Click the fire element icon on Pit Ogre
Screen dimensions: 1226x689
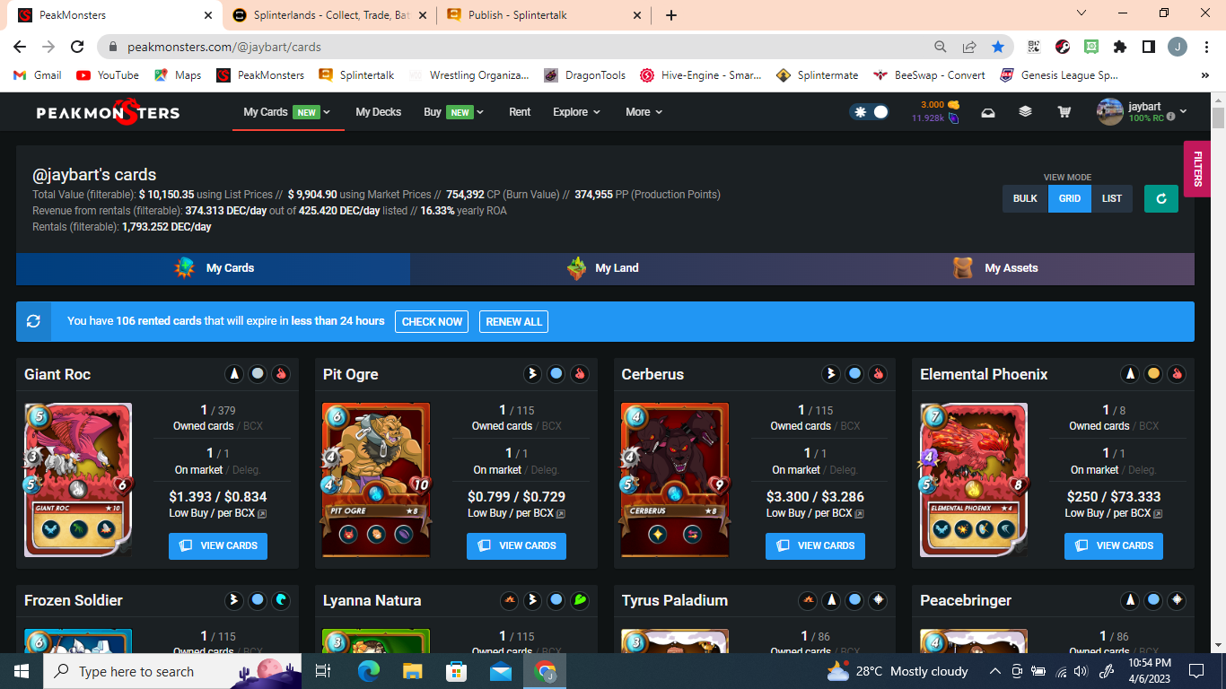580,374
